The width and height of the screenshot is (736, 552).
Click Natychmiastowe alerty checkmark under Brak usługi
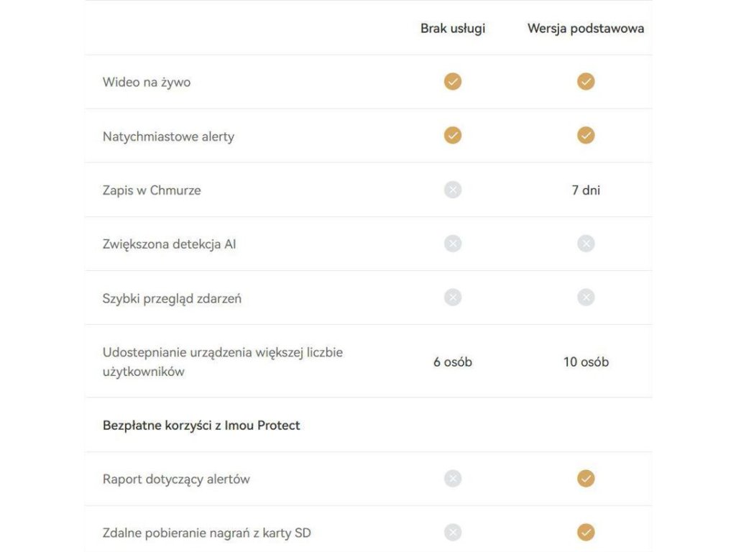453,136
